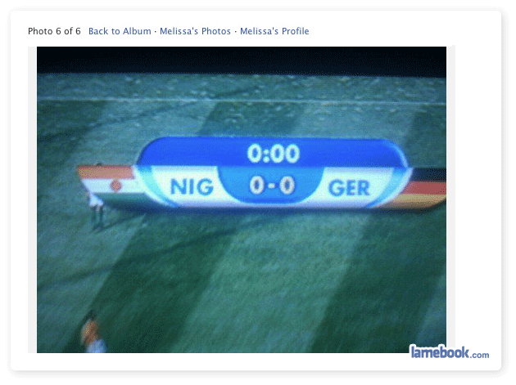Click the Niger flag beside NIG
516x385 pixels.
[111, 182]
